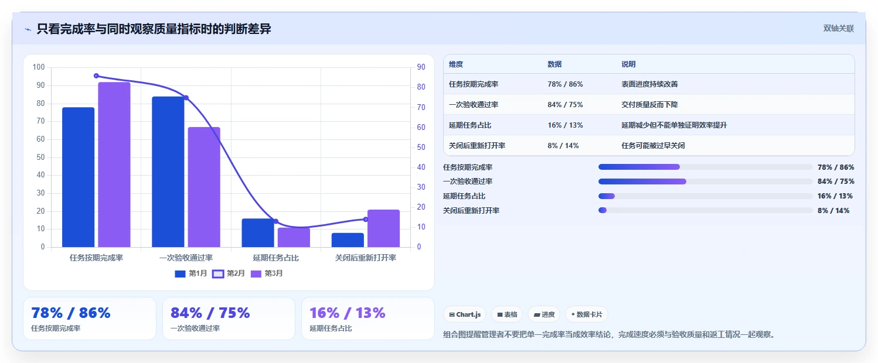Click the 任务按期完成率 progress bar
Screen dimensions: 878x363
point(705,167)
